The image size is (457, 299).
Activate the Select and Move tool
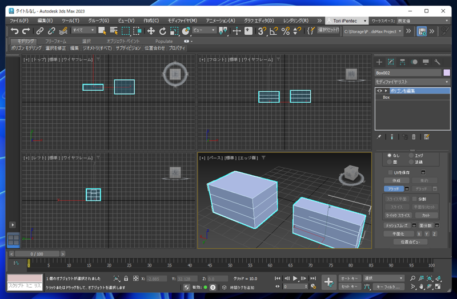(151, 31)
